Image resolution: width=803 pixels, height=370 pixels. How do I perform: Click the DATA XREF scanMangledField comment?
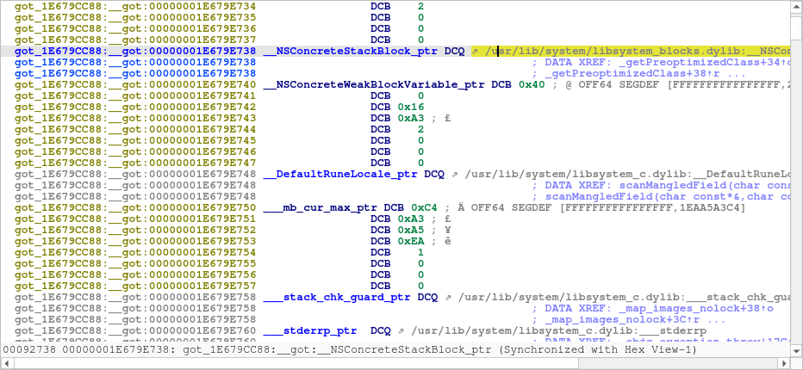pyautogui.click(x=661, y=185)
